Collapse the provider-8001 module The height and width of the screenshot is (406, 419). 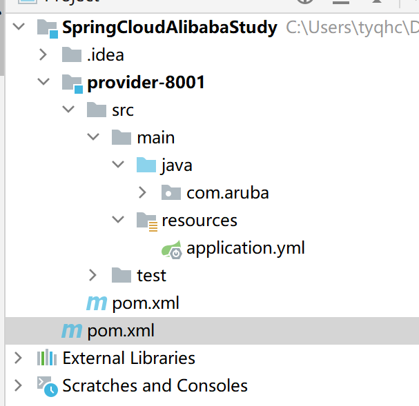[43, 81]
